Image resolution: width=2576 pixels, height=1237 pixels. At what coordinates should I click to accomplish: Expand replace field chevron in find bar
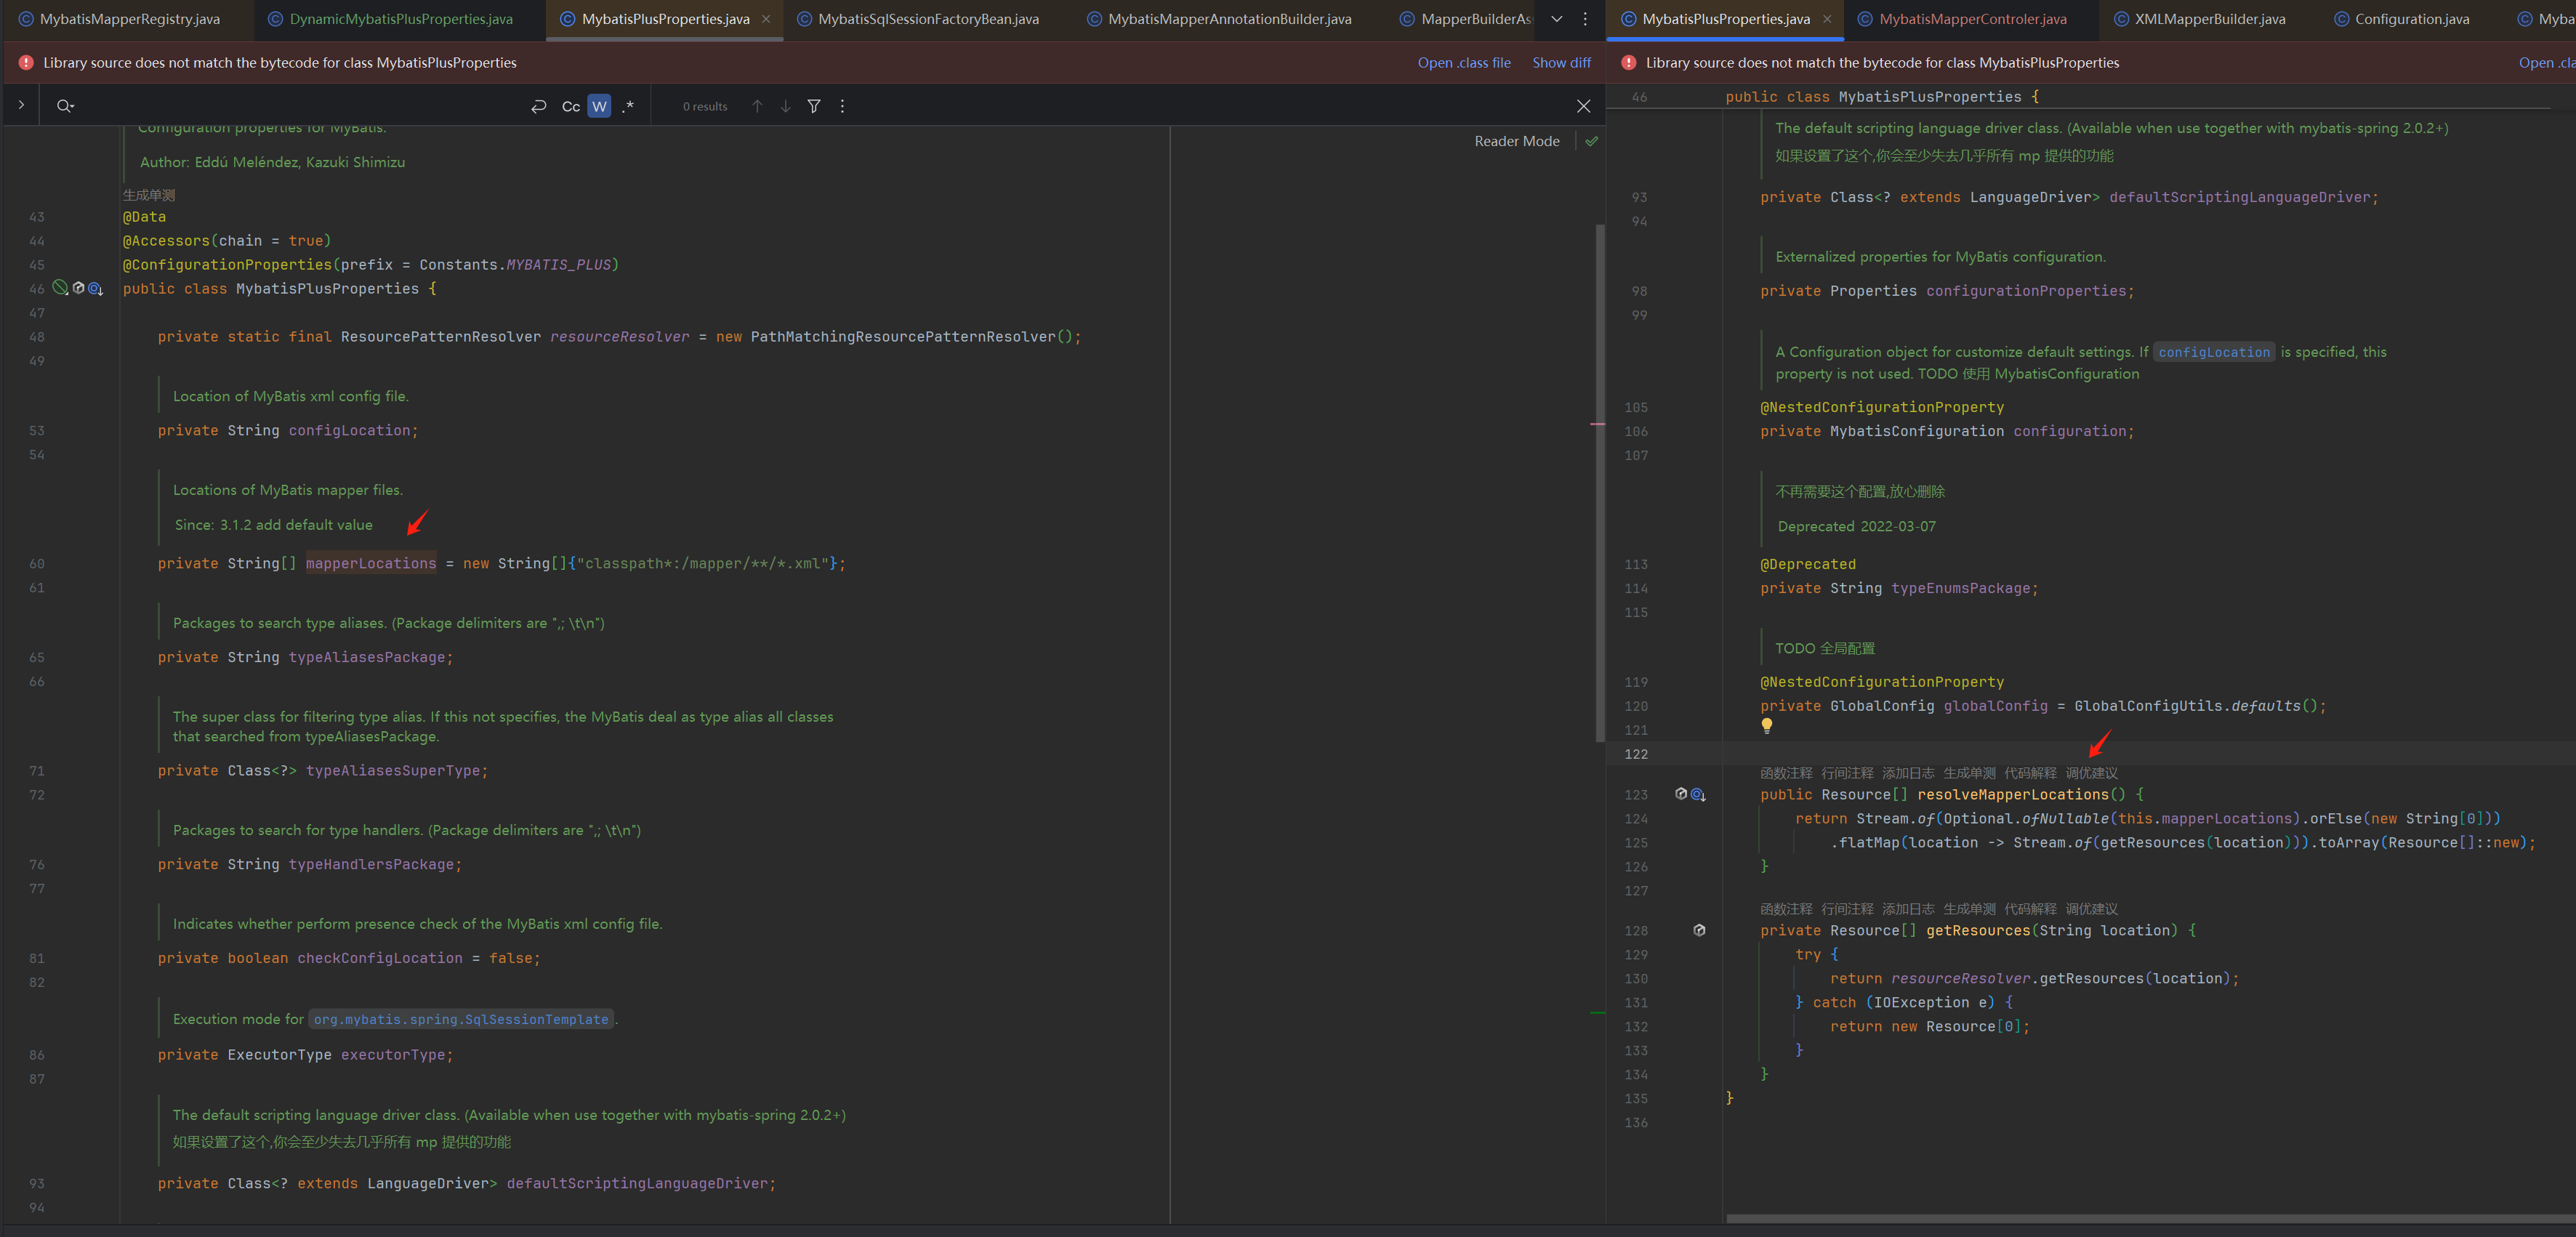(x=21, y=105)
